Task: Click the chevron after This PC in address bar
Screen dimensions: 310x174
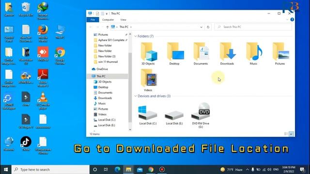Action: click(x=131, y=27)
